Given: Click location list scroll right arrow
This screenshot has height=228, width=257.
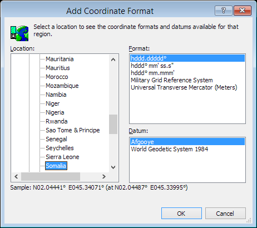Looking at the screenshot, I should (104, 176).
